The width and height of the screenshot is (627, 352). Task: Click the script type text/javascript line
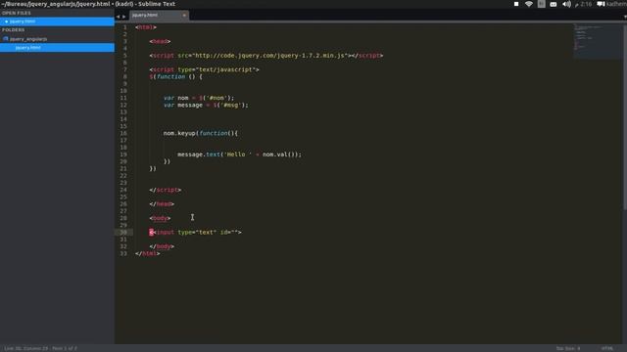[205, 69]
